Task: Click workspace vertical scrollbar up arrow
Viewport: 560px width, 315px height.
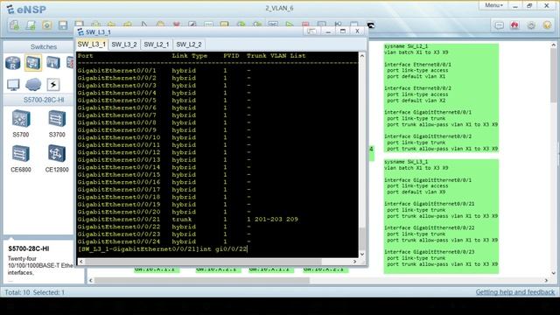Action: tap(554, 45)
